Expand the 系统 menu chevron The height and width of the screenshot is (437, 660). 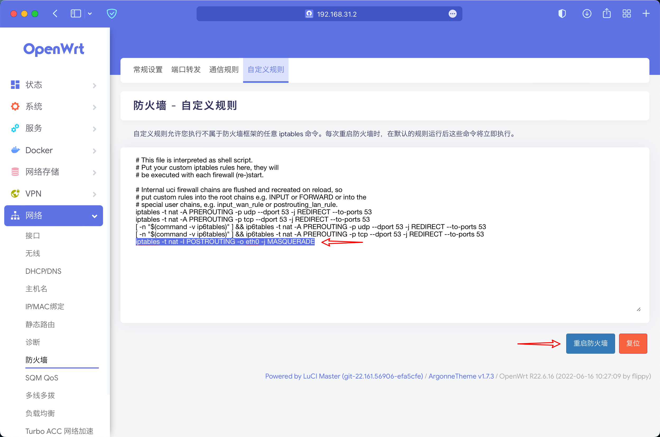(94, 107)
